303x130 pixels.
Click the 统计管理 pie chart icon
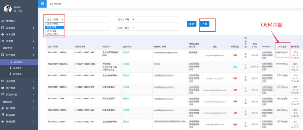(3, 88)
